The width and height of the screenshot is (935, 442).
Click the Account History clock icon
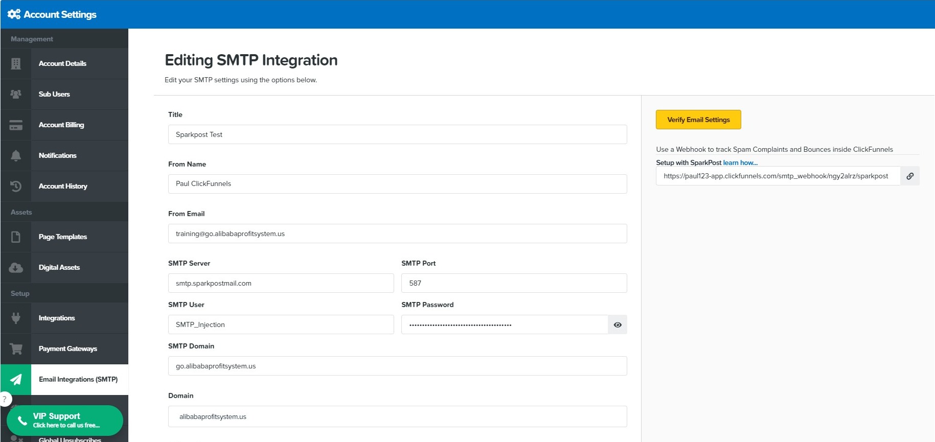click(x=16, y=186)
